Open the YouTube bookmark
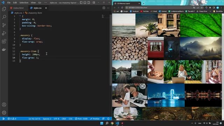Image resolution: width=224 pixels, height=126 pixels. (x=145, y=11)
